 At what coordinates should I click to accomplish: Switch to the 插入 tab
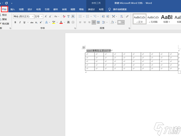point(13,9)
